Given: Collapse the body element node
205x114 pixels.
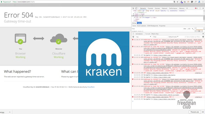Looking at the screenshot, I should point(134,16).
